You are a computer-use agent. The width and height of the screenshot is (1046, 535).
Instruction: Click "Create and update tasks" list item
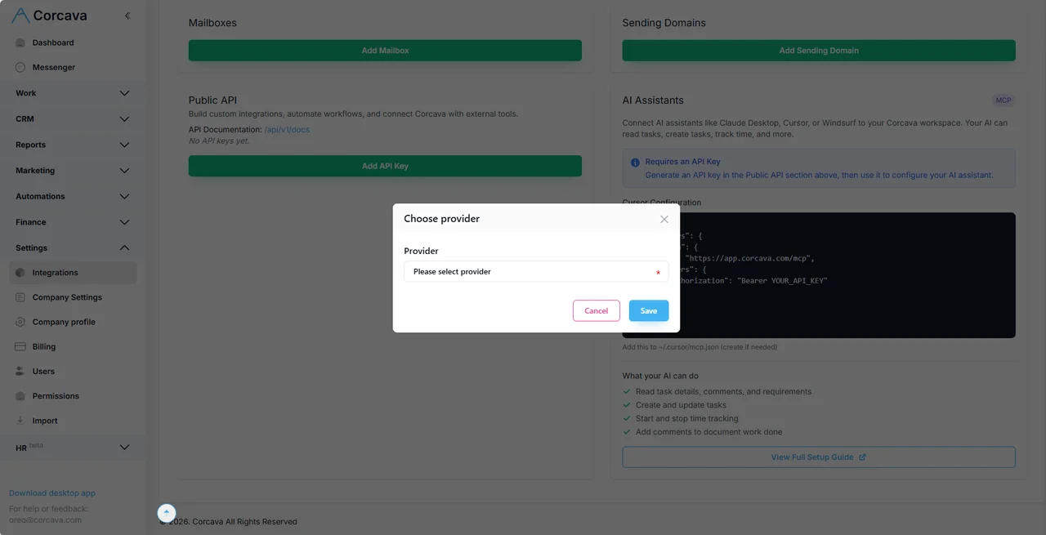click(681, 405)
